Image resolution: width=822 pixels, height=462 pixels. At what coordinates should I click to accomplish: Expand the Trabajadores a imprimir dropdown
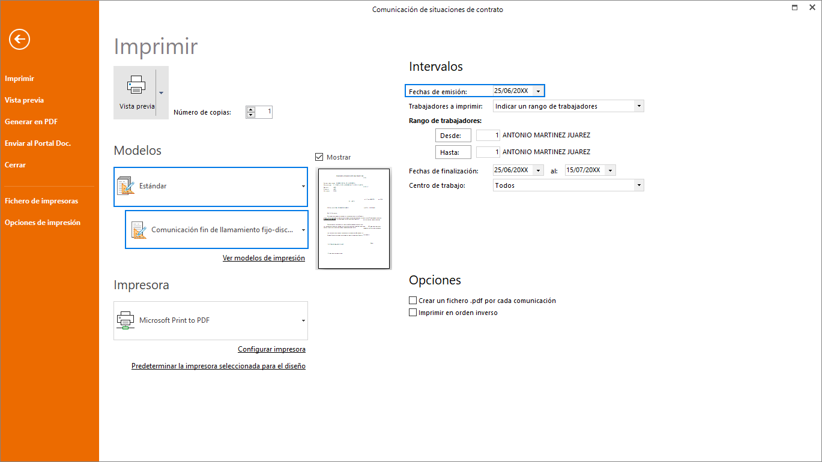pos(639,106)
